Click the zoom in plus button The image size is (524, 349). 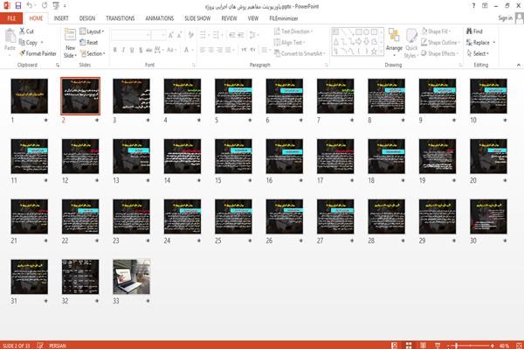(x=493, y=346)
